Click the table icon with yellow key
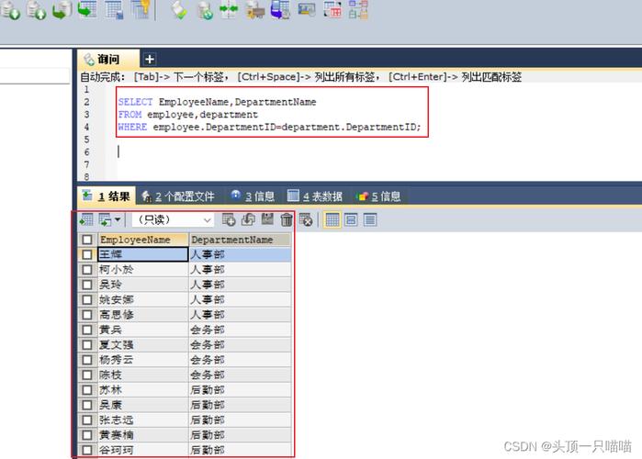 coord(141,9)
